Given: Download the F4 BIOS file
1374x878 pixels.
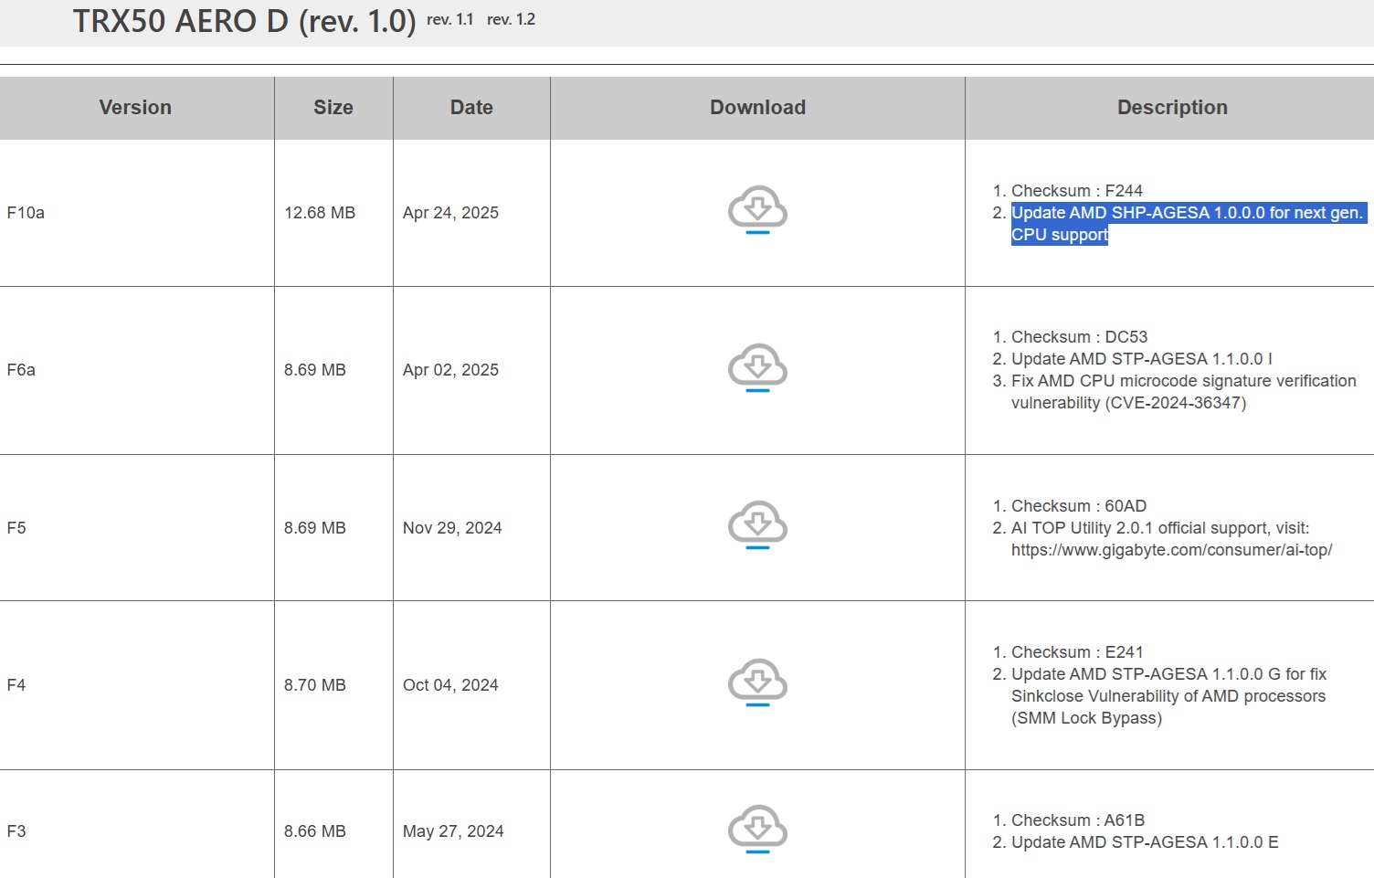Looking at the screenshot, I should pos(757,682).
